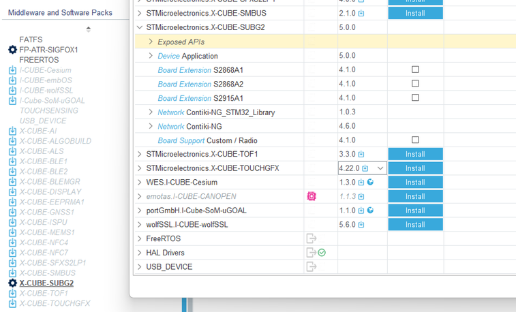Click download icon beside X-CUBE-SFXS2LP1
Image resolution: width=516 pixels, height=312 pixels.
(12, 263)
